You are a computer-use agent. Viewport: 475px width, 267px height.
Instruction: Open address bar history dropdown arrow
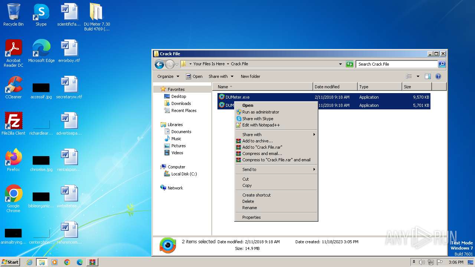(x=340, y=64)
